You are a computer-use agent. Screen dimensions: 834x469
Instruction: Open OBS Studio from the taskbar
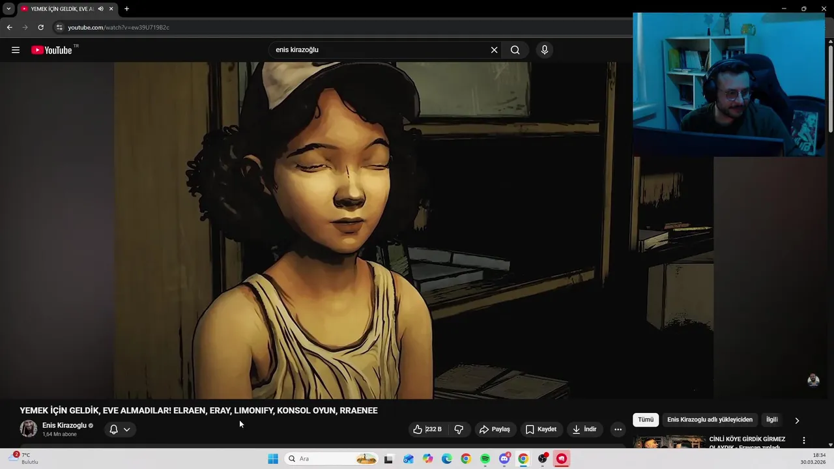coord(542,459)
